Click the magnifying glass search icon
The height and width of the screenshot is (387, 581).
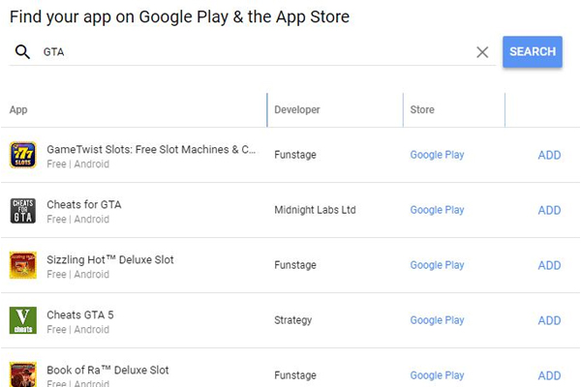[x=22, y=52]
